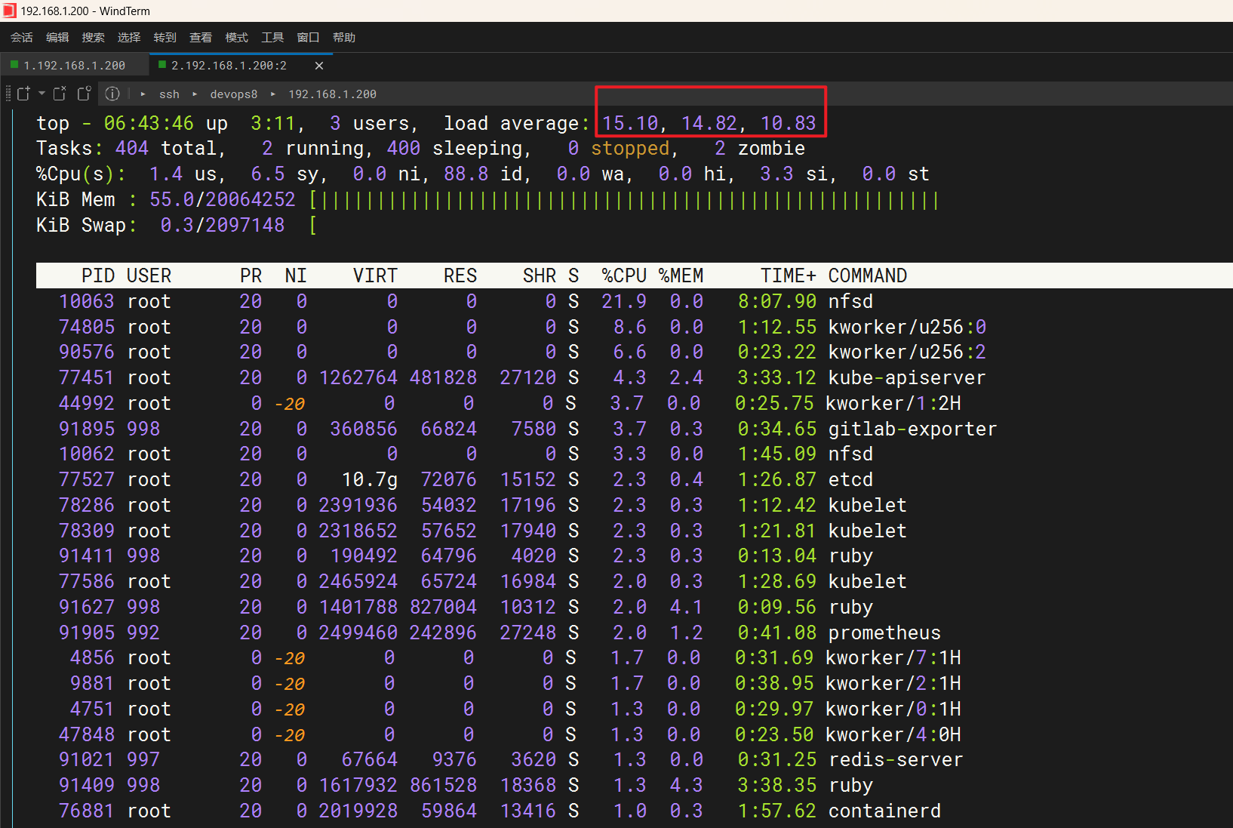Click kworker/u256:2 command text
The width and height of the screenshot is (1233, 828).
click(x=907, y=352)
